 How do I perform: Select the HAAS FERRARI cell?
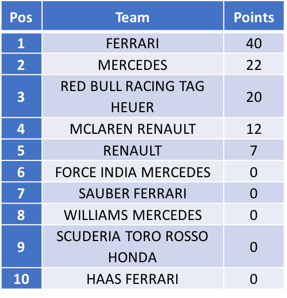click(x=133, y=278)
